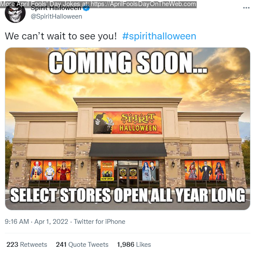Click the Spirit Halloween skull profile avatar

[15, 13]
